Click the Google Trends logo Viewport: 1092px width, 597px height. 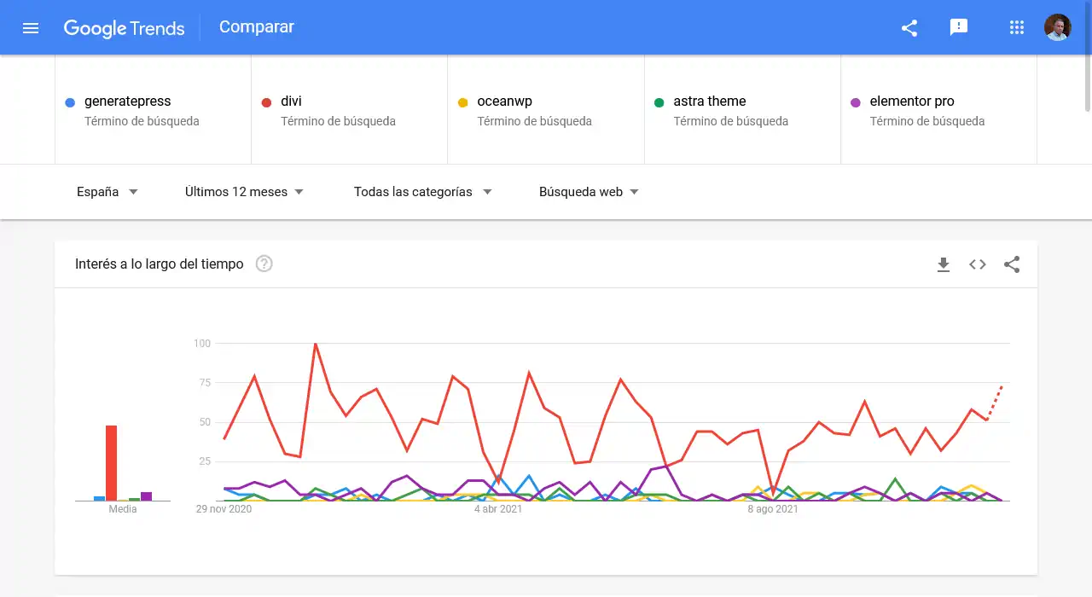click(124, 28)
